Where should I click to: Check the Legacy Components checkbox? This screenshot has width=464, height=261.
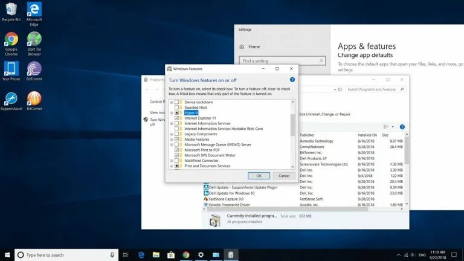(x=176, y=134)
